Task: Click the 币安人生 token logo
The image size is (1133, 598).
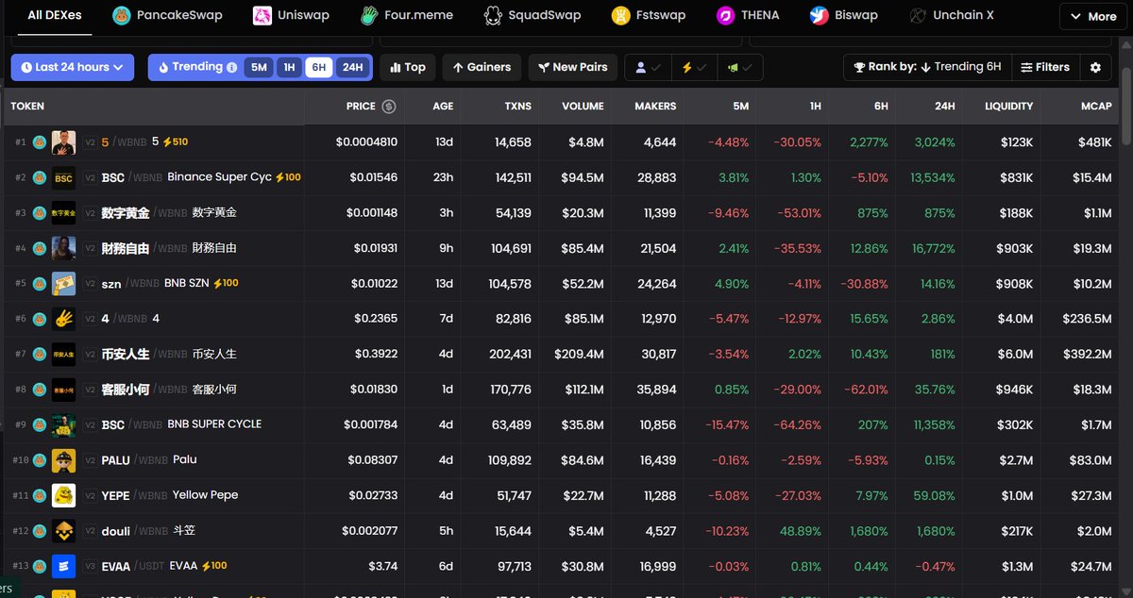Action: click(63, 354)
